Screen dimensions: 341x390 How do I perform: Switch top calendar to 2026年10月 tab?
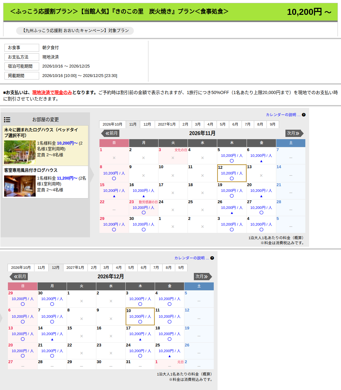pos(112,124)
